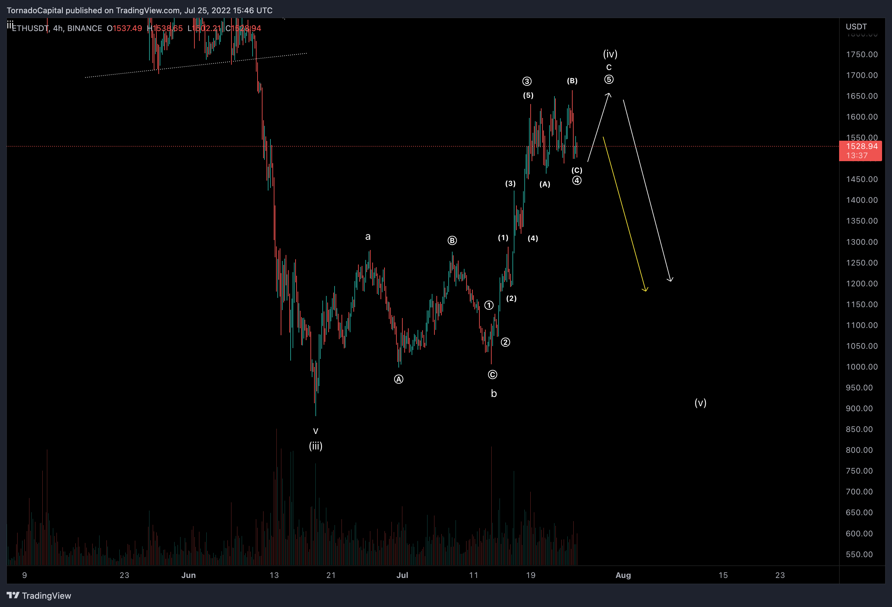Click the TradingView logo icon
892x607 pixels.
[x=13, y=595]
